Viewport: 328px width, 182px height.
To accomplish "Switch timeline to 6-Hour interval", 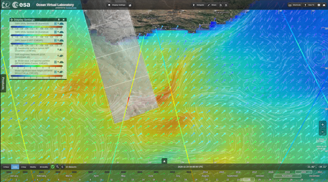I will pyautogui.click(x=6, y=167).
